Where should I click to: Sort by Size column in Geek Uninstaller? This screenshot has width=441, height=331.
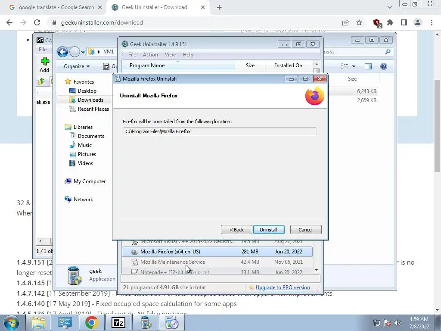click(x=250, y=66)
